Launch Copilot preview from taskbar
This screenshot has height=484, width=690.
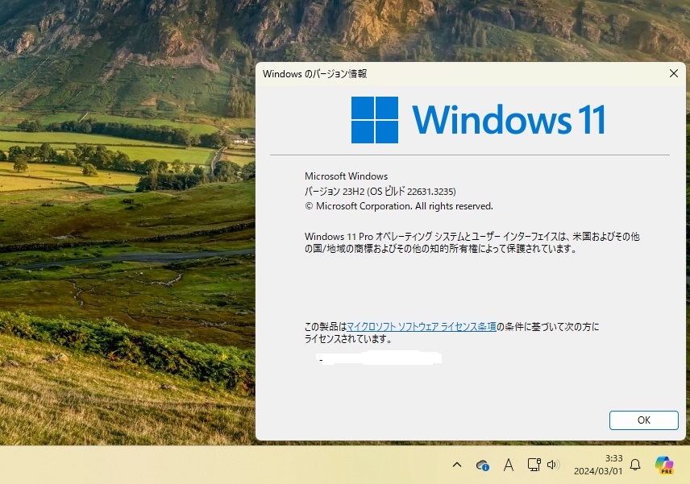coord(664,465)
